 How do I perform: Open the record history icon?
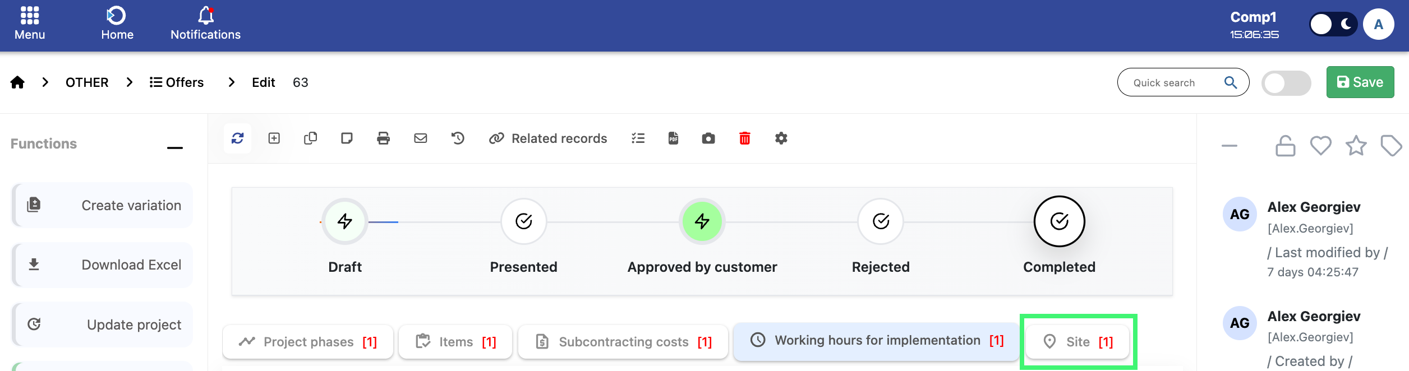pyautogui.click(x=458, y=138)
